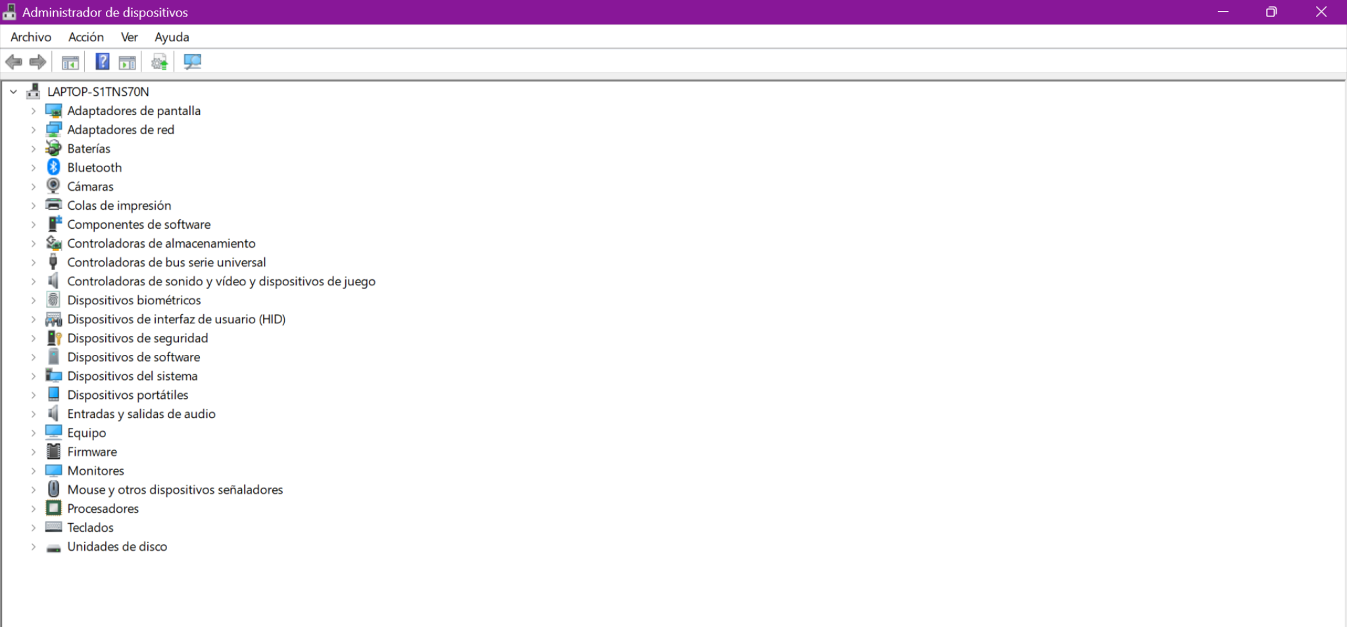
Task: Open the Archivo menu
Action: point(31,37)
